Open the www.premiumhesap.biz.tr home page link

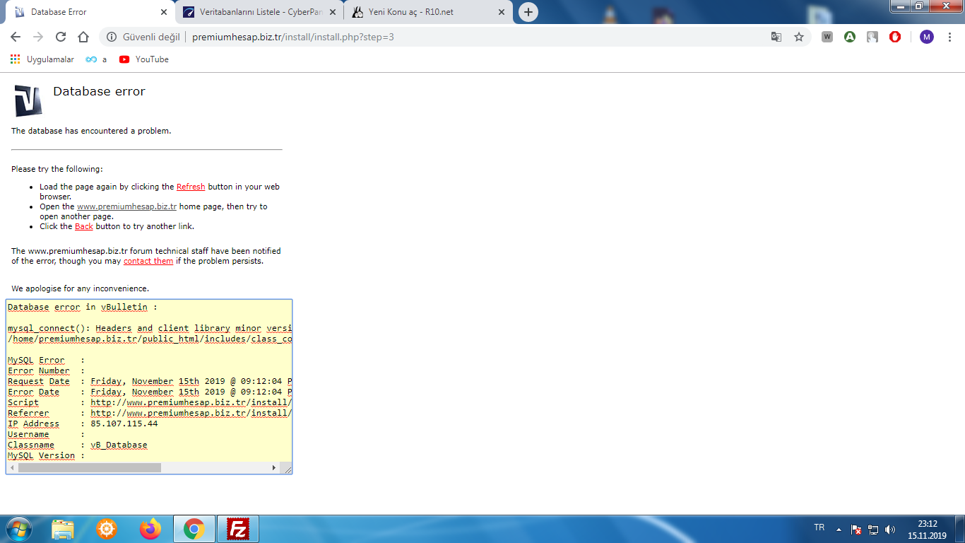[126, 206]
